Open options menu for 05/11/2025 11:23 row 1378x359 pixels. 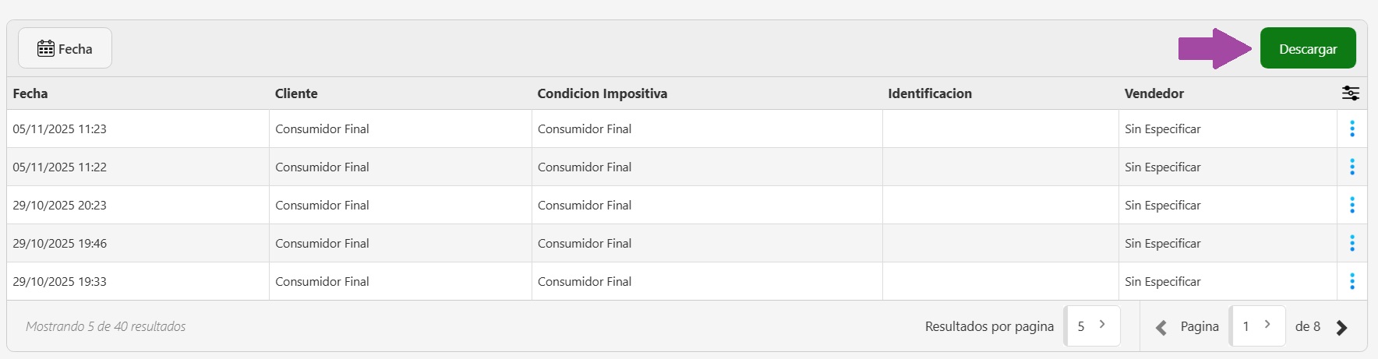pos(1351,128)
